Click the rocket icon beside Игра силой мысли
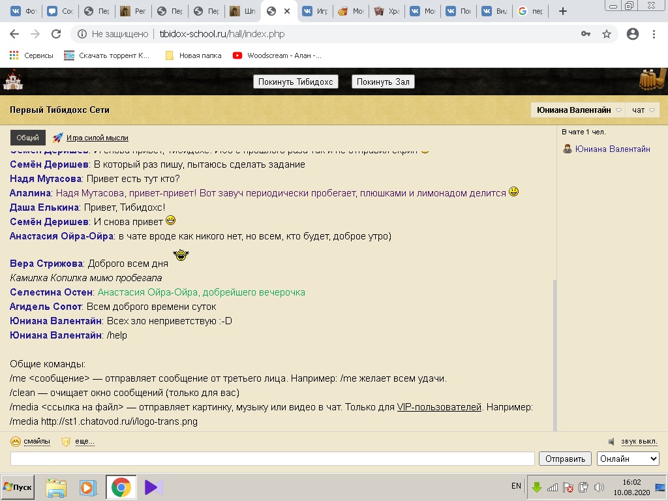 (x=57, y=138)
